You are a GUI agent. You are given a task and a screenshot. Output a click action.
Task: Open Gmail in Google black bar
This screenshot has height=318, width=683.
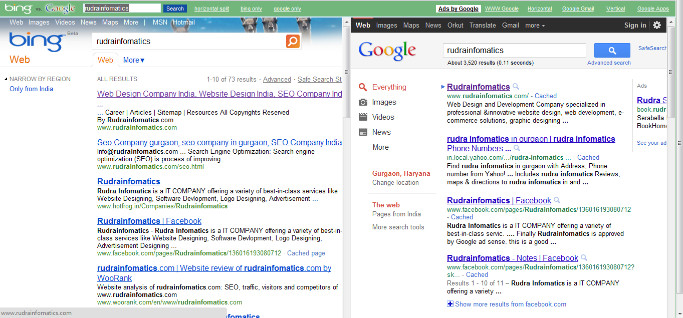(511, 25)
